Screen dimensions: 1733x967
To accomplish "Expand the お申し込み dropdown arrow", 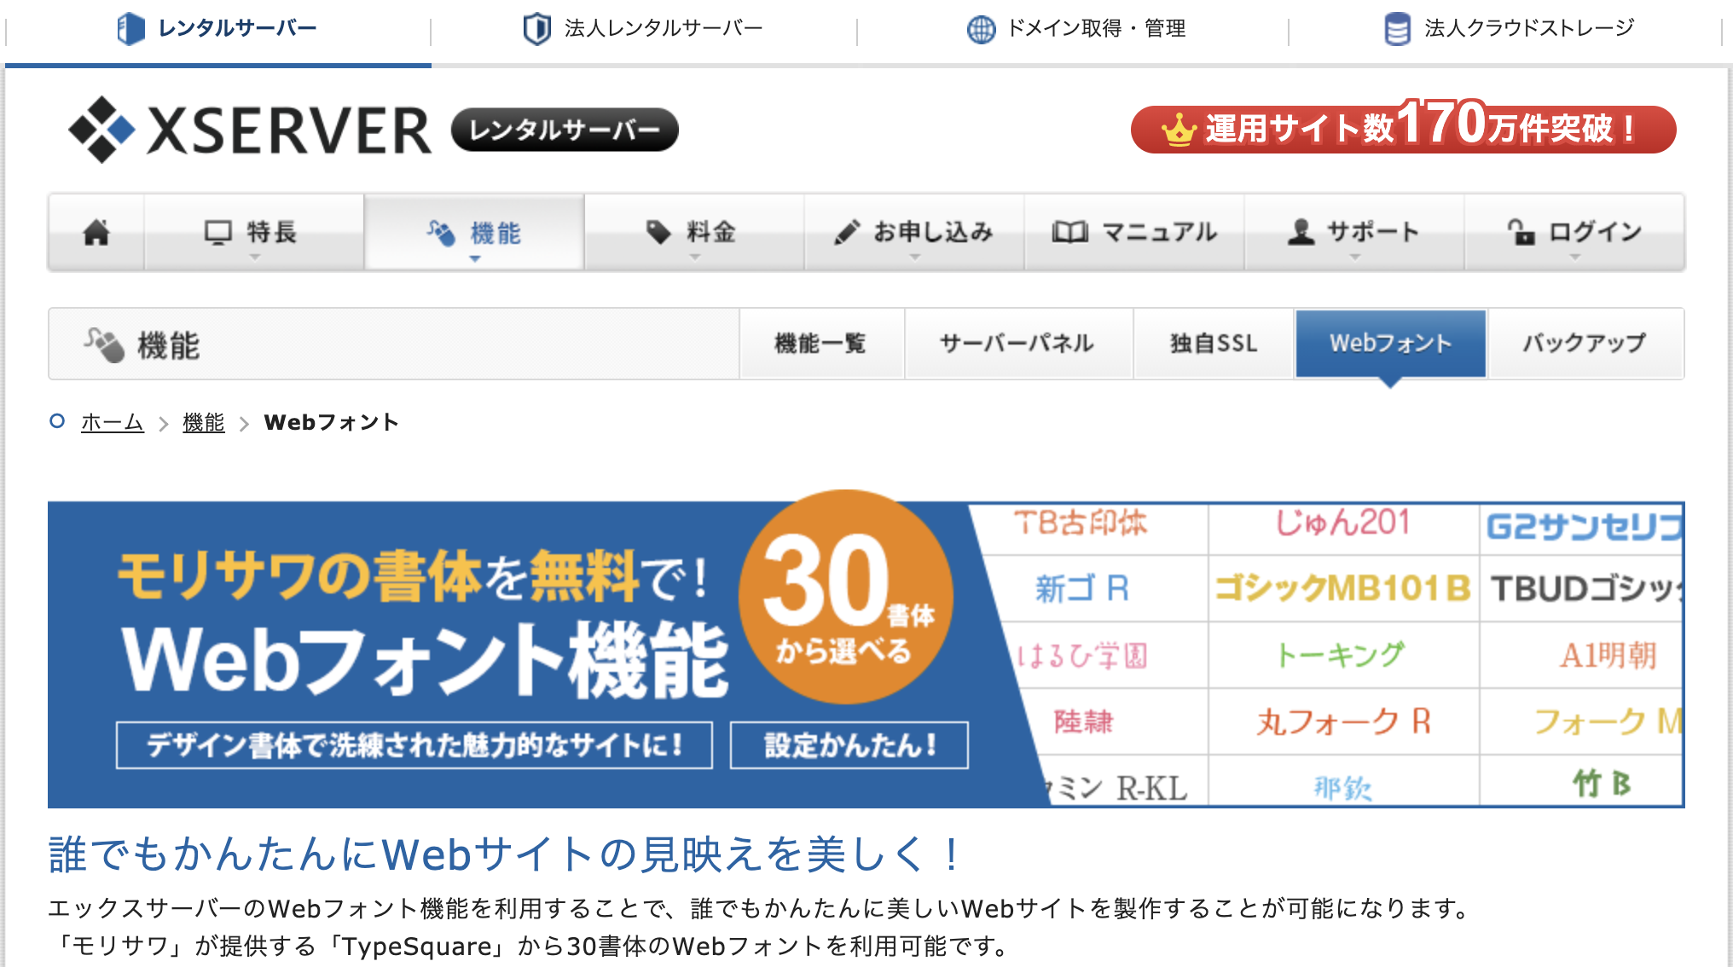I will click(x=915, y=257).
